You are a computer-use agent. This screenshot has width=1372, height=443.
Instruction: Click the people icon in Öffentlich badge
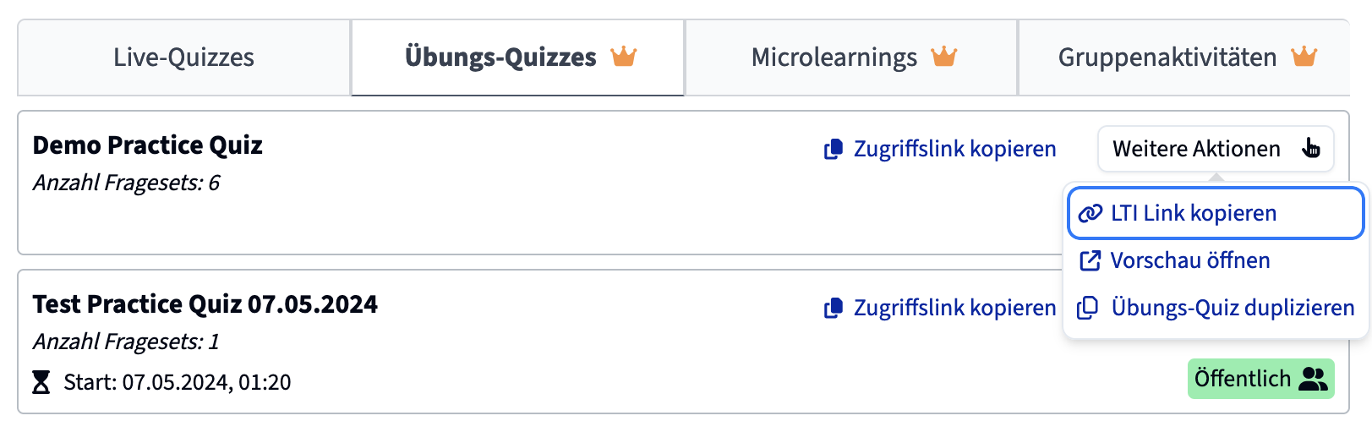(1313, 379)
